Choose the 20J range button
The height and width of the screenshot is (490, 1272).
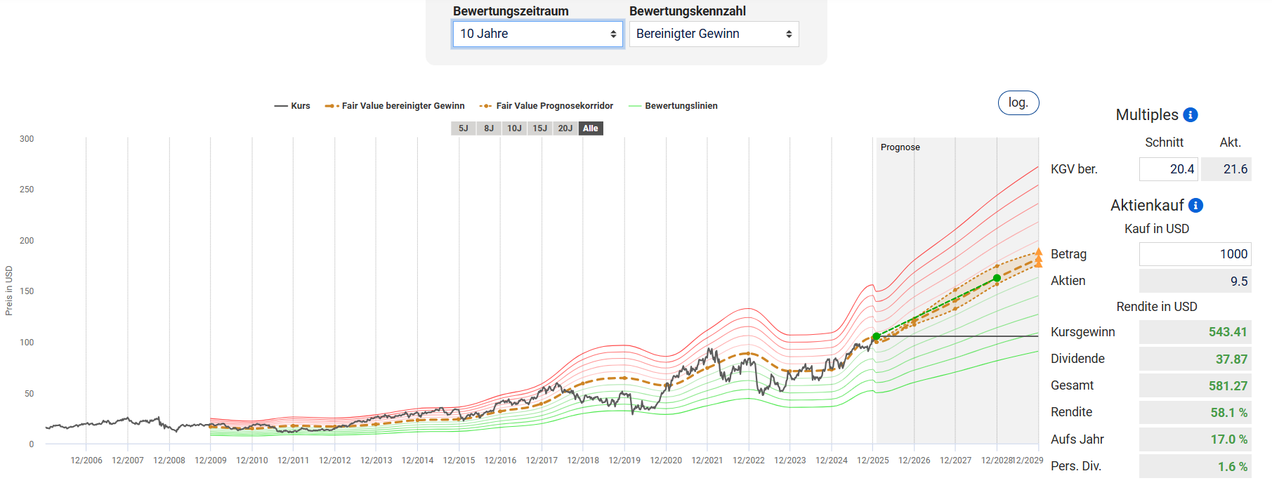[565, 128]
